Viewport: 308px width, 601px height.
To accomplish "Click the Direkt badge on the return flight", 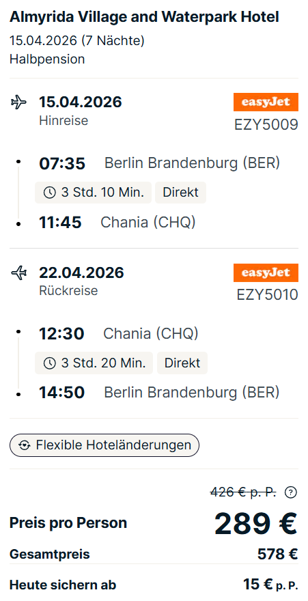I will coord(182,363).
